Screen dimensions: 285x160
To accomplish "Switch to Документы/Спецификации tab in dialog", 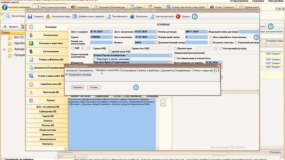I will pyautogui.click(x=176, y=71).
